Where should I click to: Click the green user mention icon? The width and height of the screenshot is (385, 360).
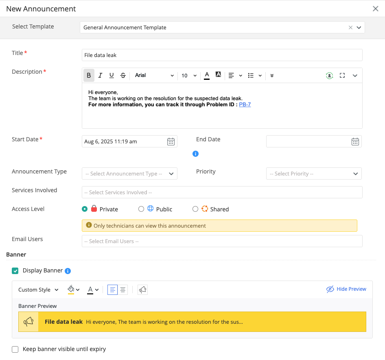(329, 75)
